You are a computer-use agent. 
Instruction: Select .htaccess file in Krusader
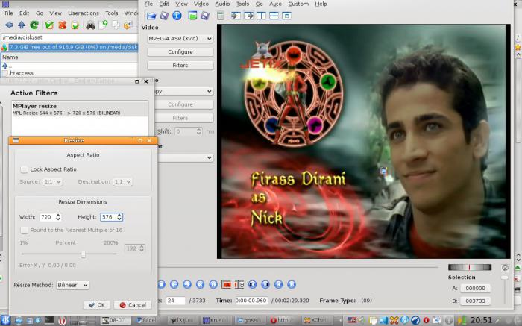(22, 73)
